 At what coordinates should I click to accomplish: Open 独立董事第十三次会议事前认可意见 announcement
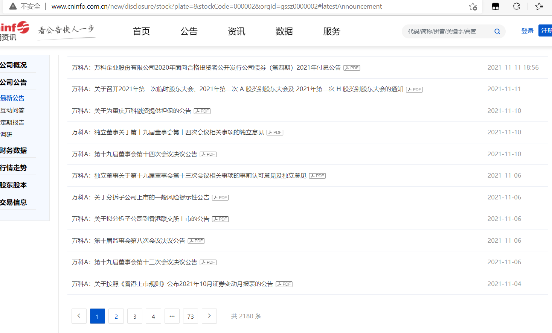pos(189,176)
